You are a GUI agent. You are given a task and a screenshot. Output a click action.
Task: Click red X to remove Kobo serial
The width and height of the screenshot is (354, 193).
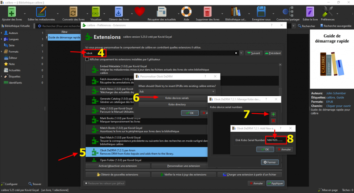click(x=273, y=121)
